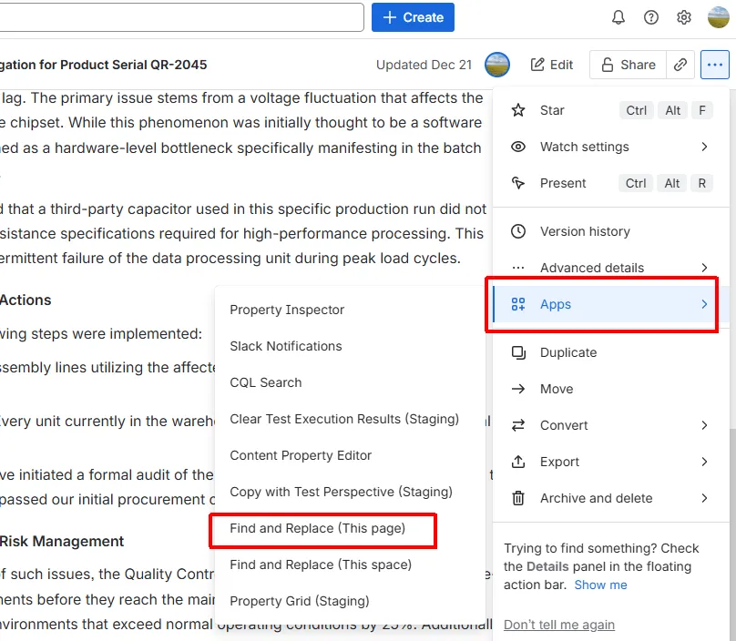The width and height of the screenshot is (736, 641).
Task: Click the Edit button
Action: pyautogui.click(x=552, y=65)
